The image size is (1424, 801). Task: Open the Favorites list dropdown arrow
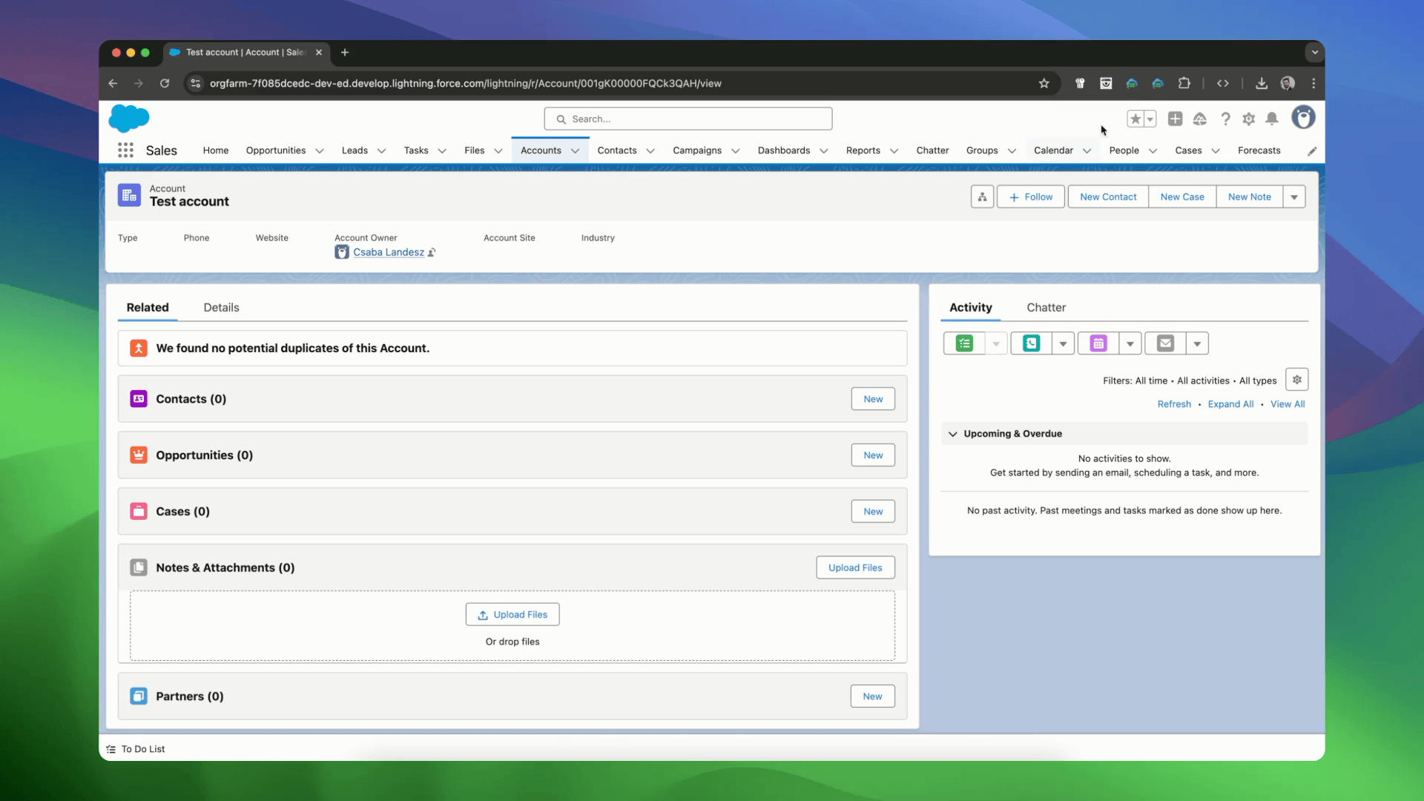pyautogui.click(x=1150, y=119)
